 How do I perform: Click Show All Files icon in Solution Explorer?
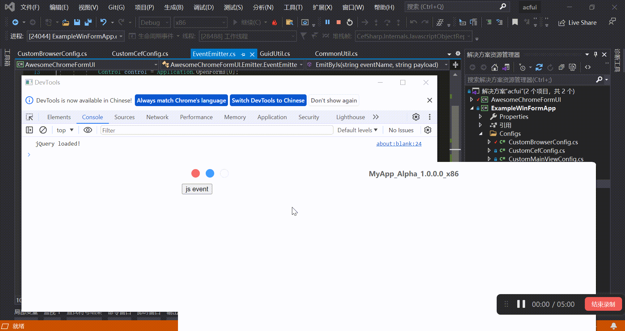coord(572,67)
